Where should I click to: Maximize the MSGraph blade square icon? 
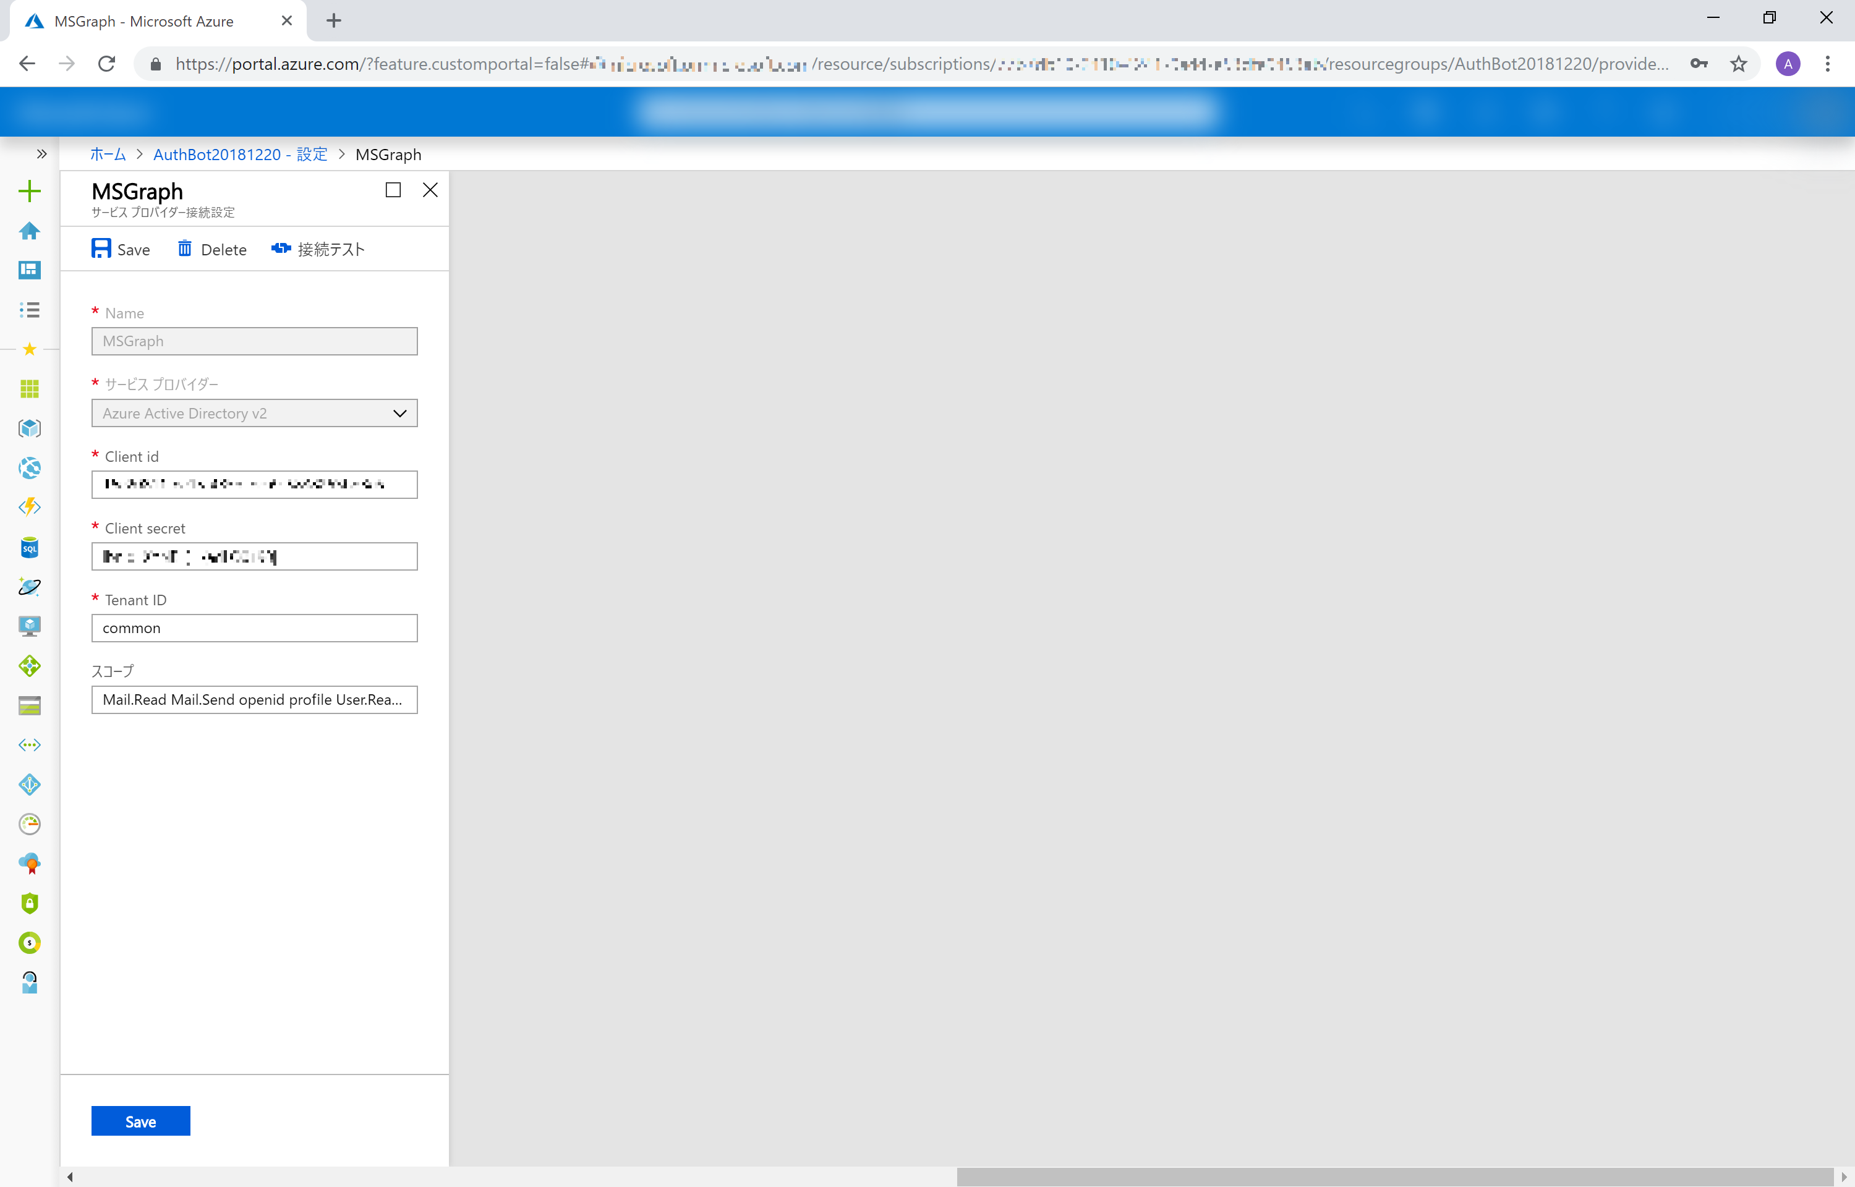393,190
